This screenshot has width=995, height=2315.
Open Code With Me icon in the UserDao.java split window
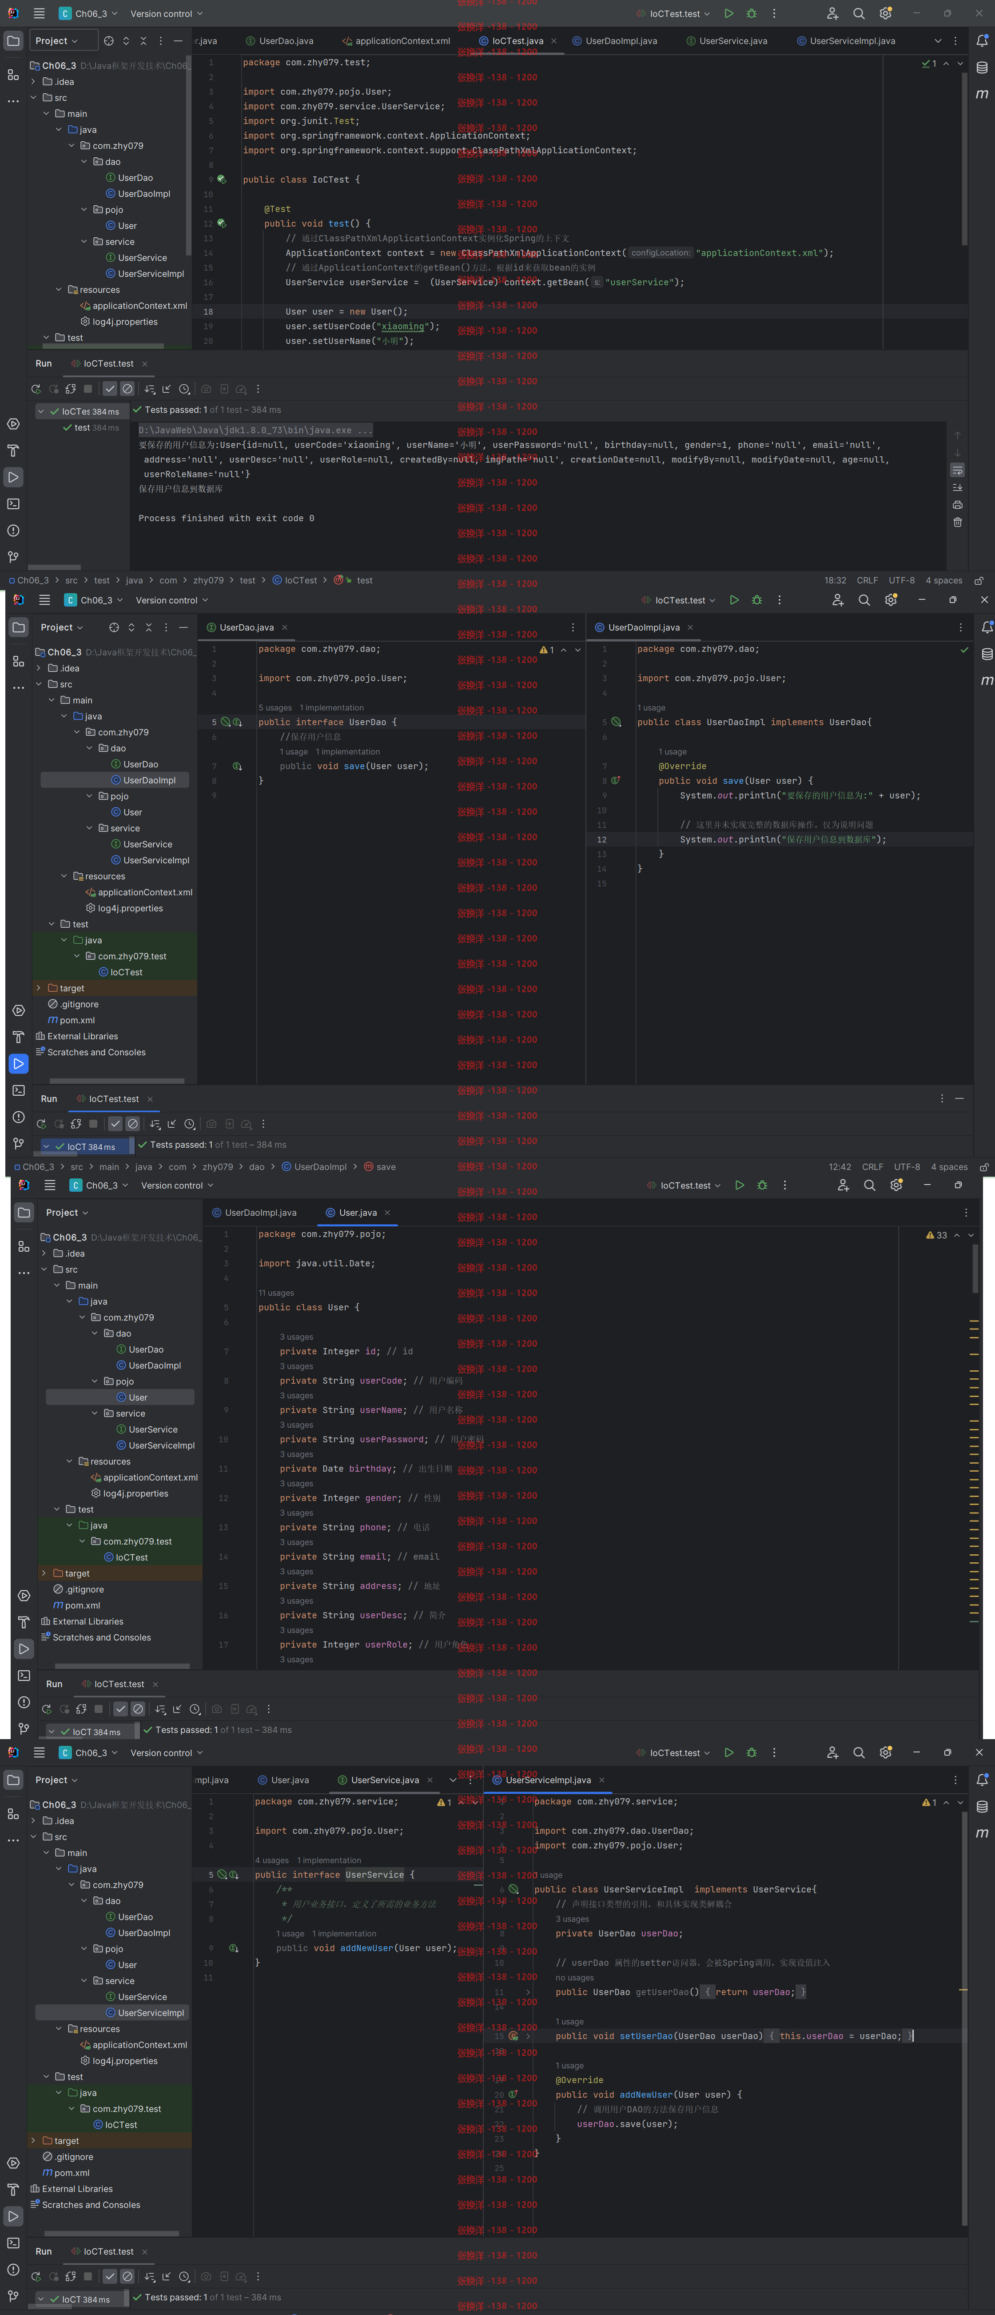pos(837,599)
